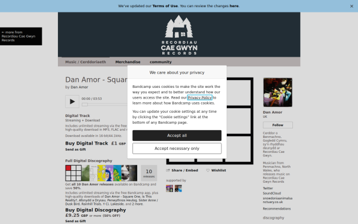Open the red-square grid album thumbnail
This screenshot has height=224, width=358.
[x=73, y=173]
